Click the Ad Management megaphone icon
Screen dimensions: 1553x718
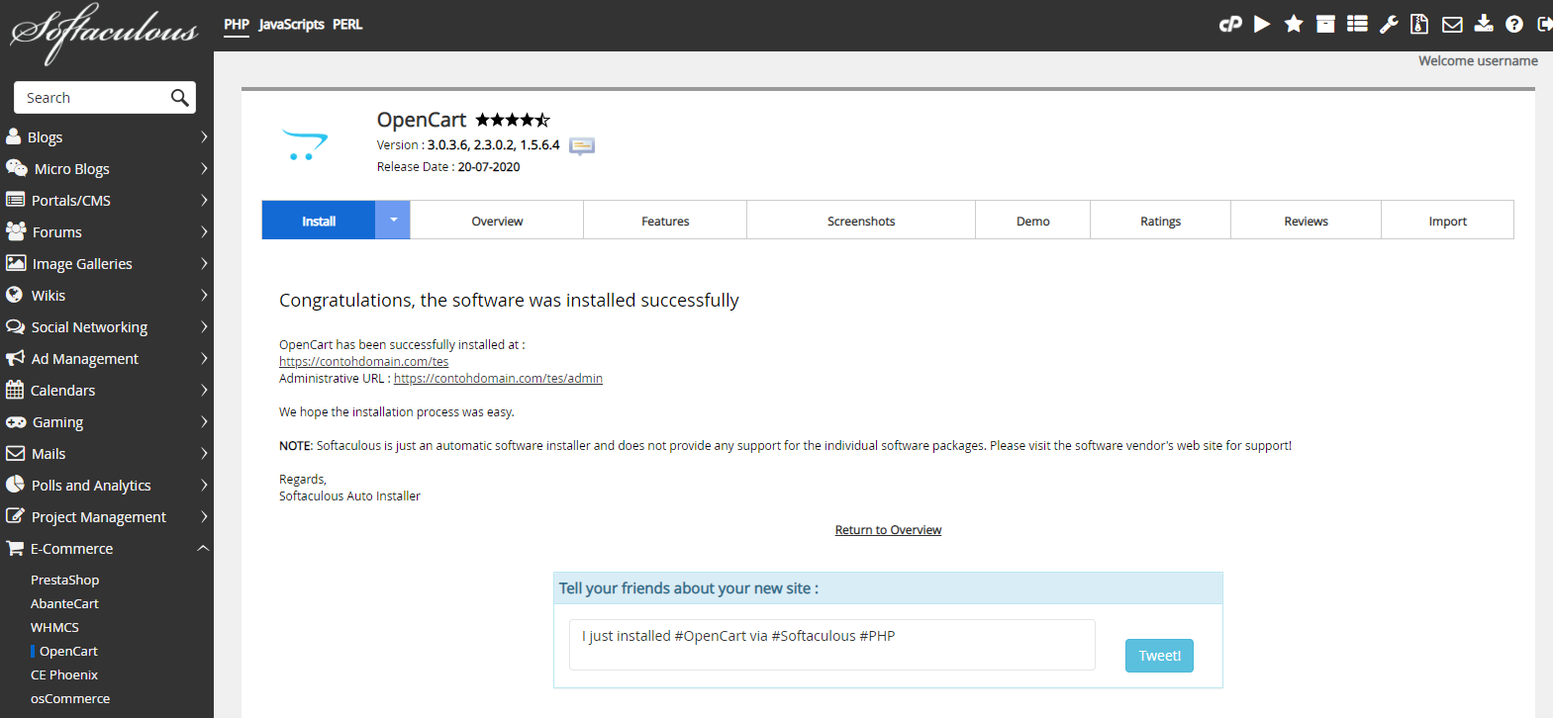(15, 358)
